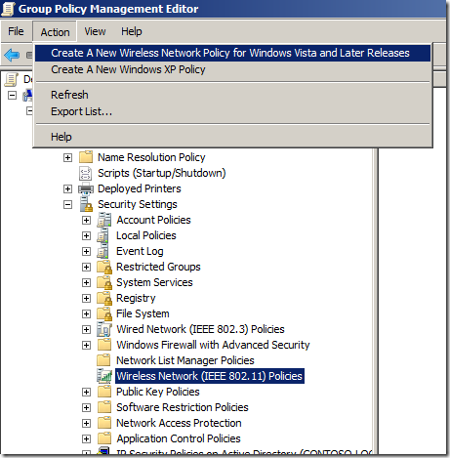Click the Software Restriction Policies folder icon
Image resolution: width=450 pixels, height=458 pixels.
pos(104,407)
